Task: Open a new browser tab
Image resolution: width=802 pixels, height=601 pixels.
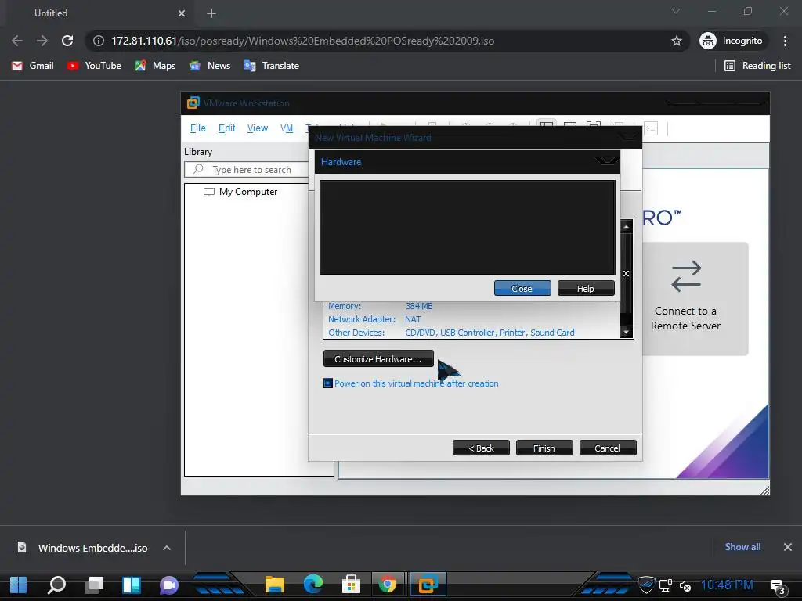Action: pyautogui.click(x=211, y=13)
